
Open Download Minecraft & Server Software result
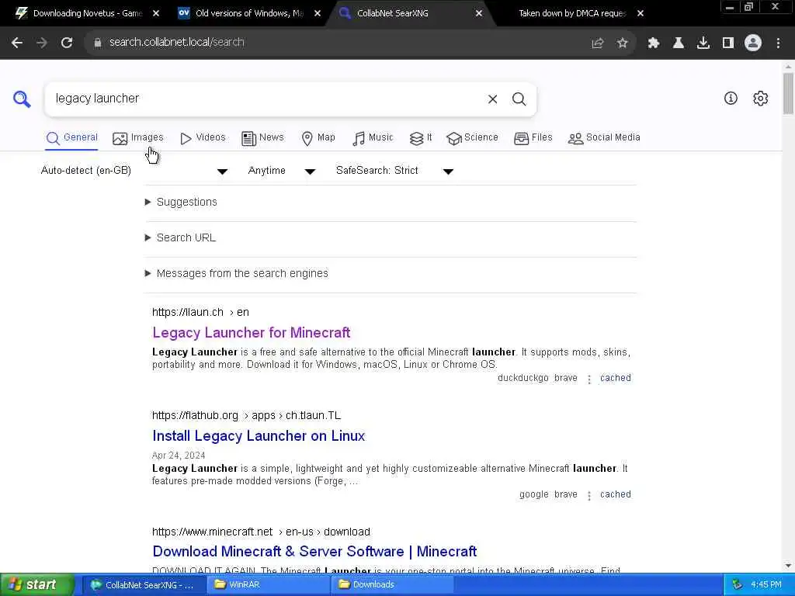[314, 552]
